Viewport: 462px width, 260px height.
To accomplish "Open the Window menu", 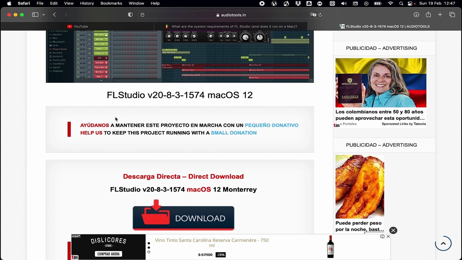I will [x=136, y=3].
